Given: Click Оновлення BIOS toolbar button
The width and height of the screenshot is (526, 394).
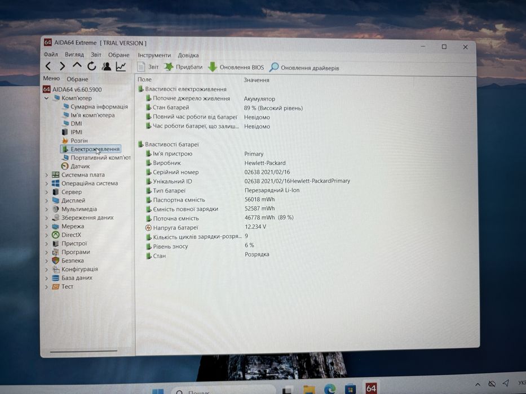Looking at the screenshot, I should 236,68.
